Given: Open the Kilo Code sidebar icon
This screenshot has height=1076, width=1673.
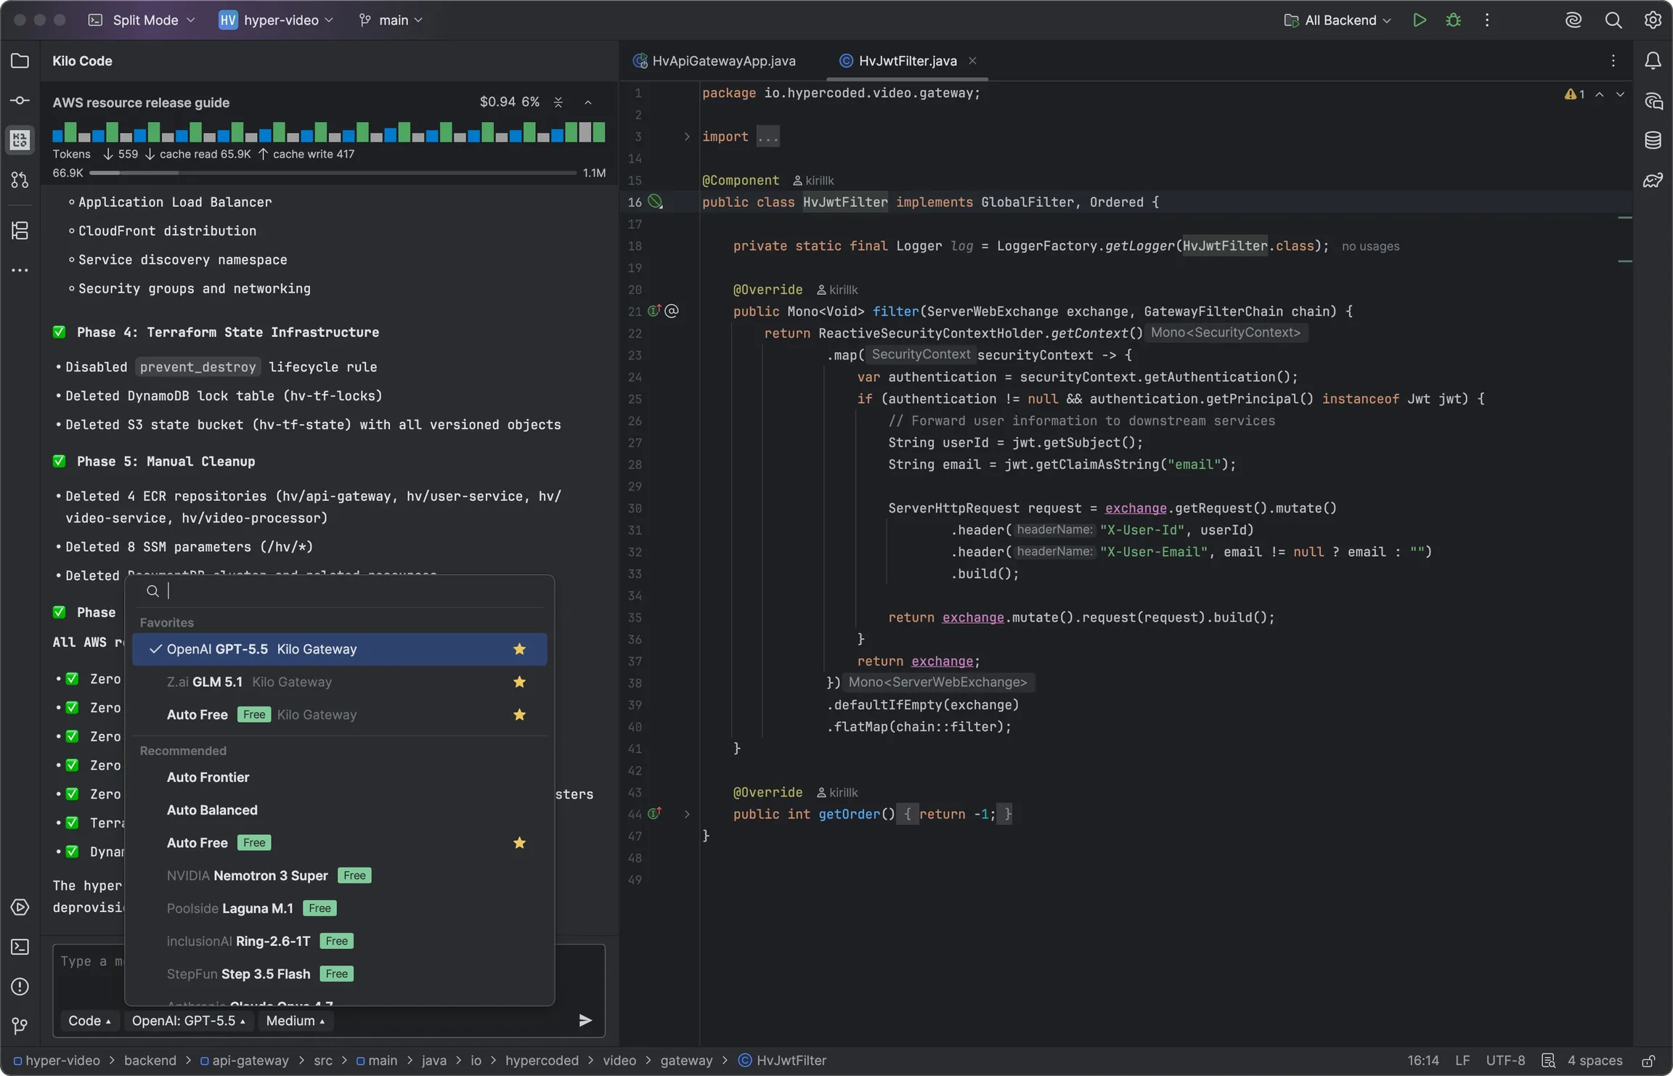Looking at the screenshot, I should [20, 139].
